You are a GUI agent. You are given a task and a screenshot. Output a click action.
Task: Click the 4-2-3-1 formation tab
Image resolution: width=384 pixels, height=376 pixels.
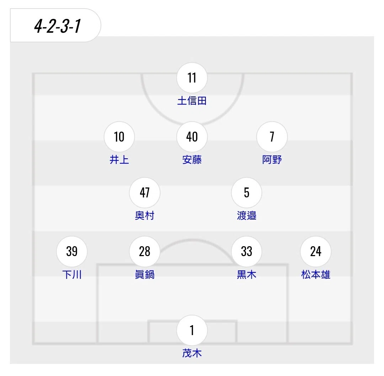click(x=55, y=25)
